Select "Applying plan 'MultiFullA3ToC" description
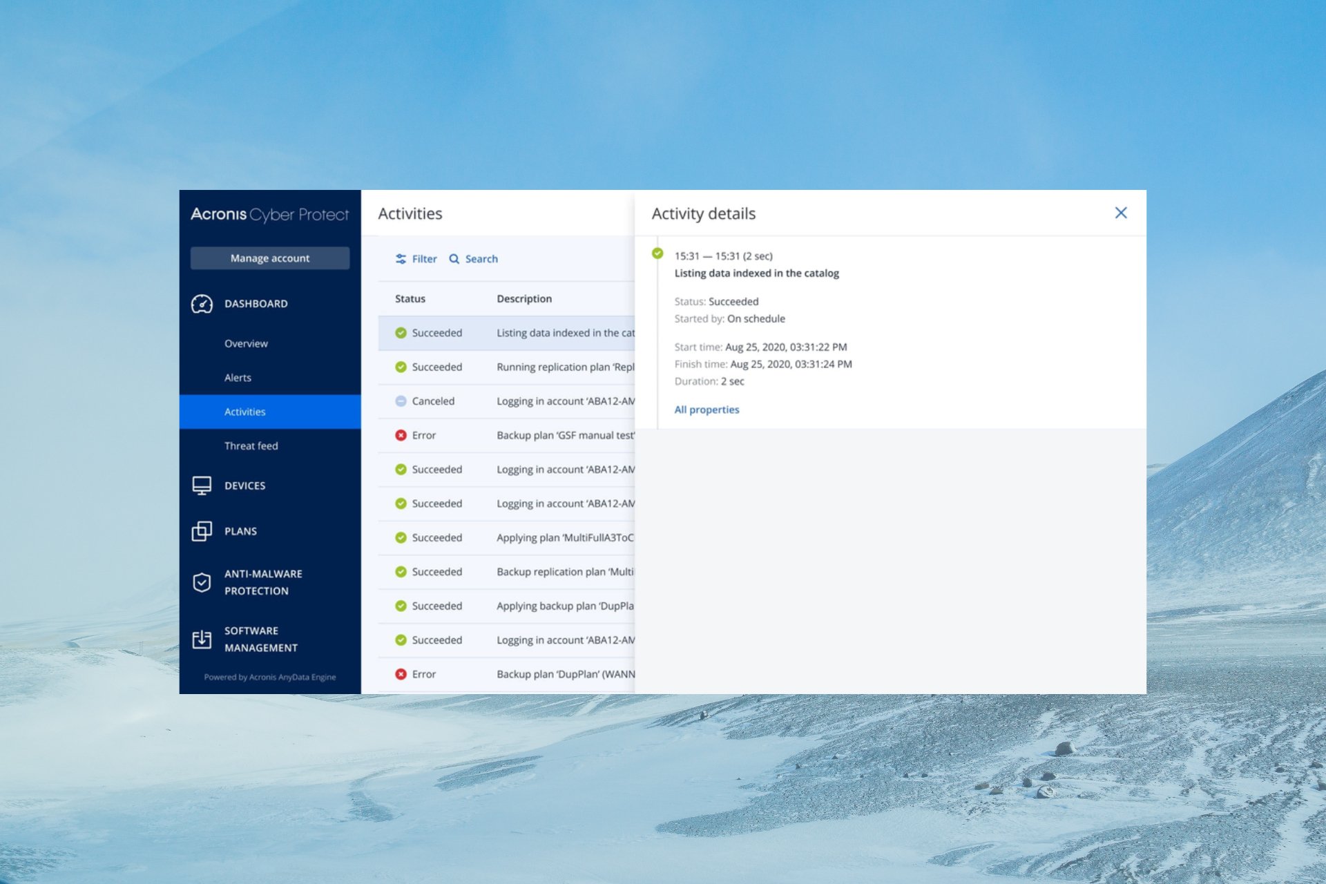The width and height of the screenshot is (1326, 884). pos(566,537)
